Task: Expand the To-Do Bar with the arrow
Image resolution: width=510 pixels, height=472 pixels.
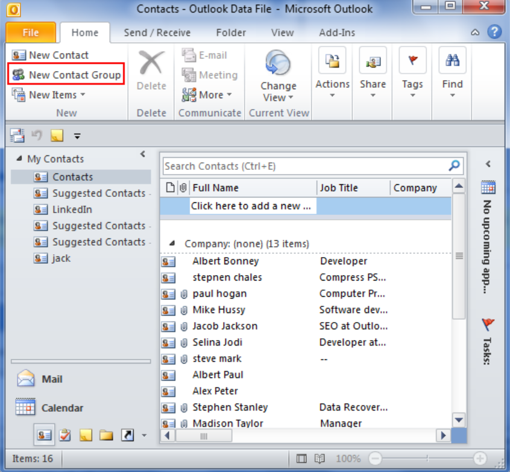Action: click(488, 164)
